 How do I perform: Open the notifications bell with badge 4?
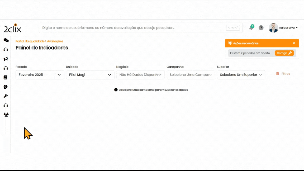pos(251,28)
